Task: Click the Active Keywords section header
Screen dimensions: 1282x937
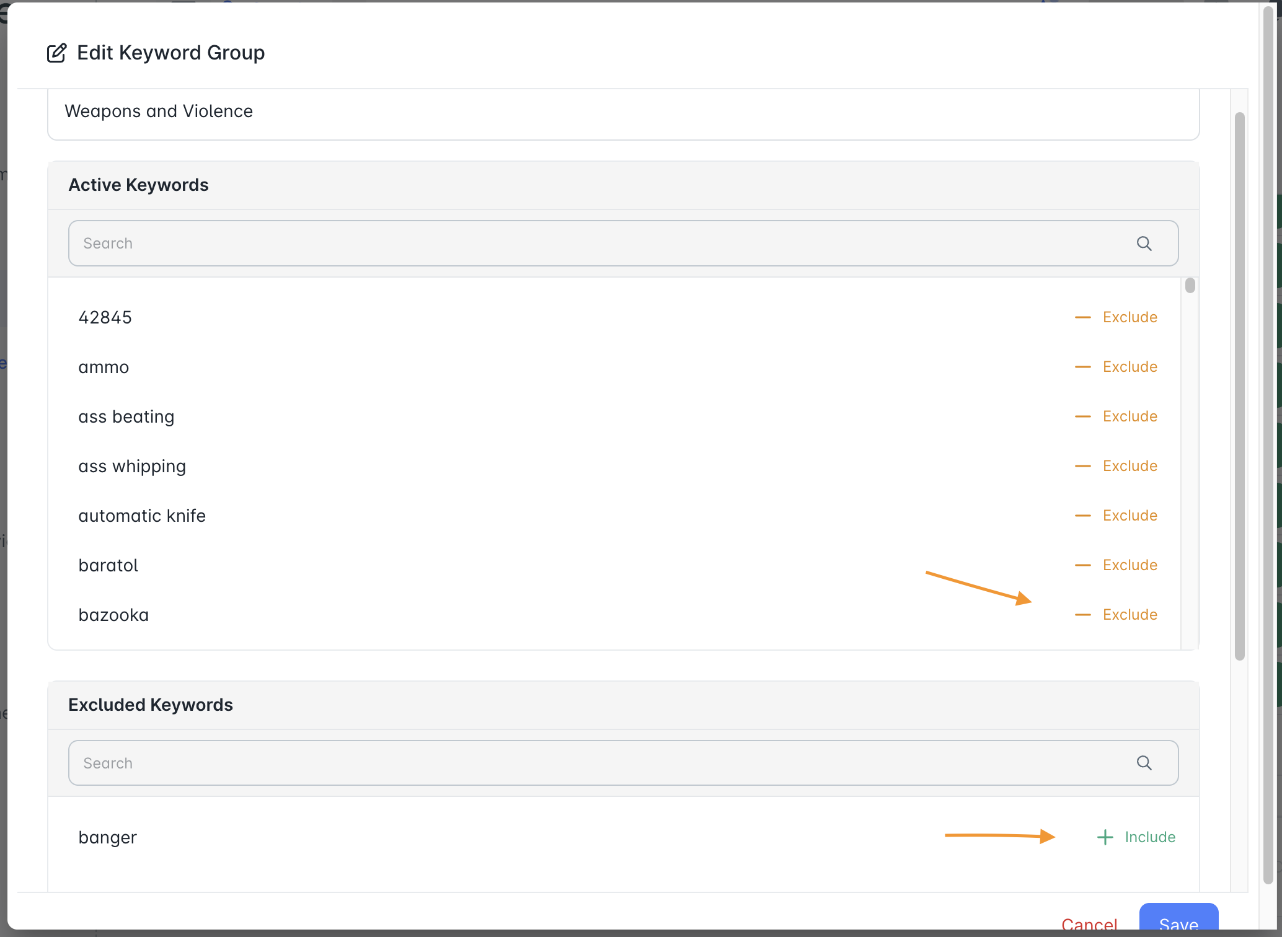Action: tap(623, 185)
